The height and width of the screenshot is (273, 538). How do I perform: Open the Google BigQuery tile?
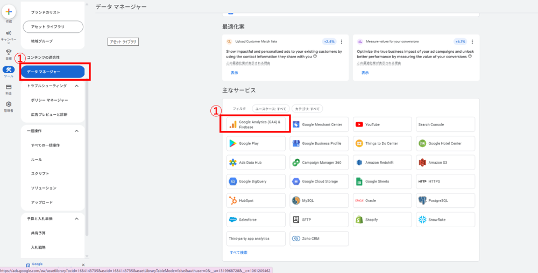(256, 181)
